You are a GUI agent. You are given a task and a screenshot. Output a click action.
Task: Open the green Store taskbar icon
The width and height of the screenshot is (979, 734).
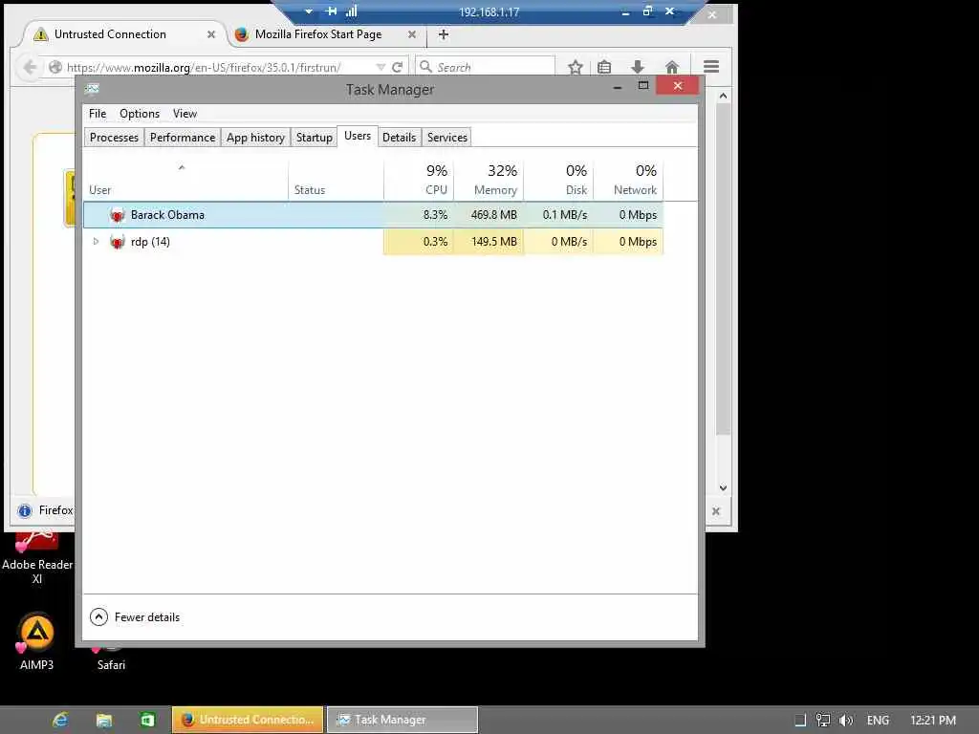(x=146, y=720)
